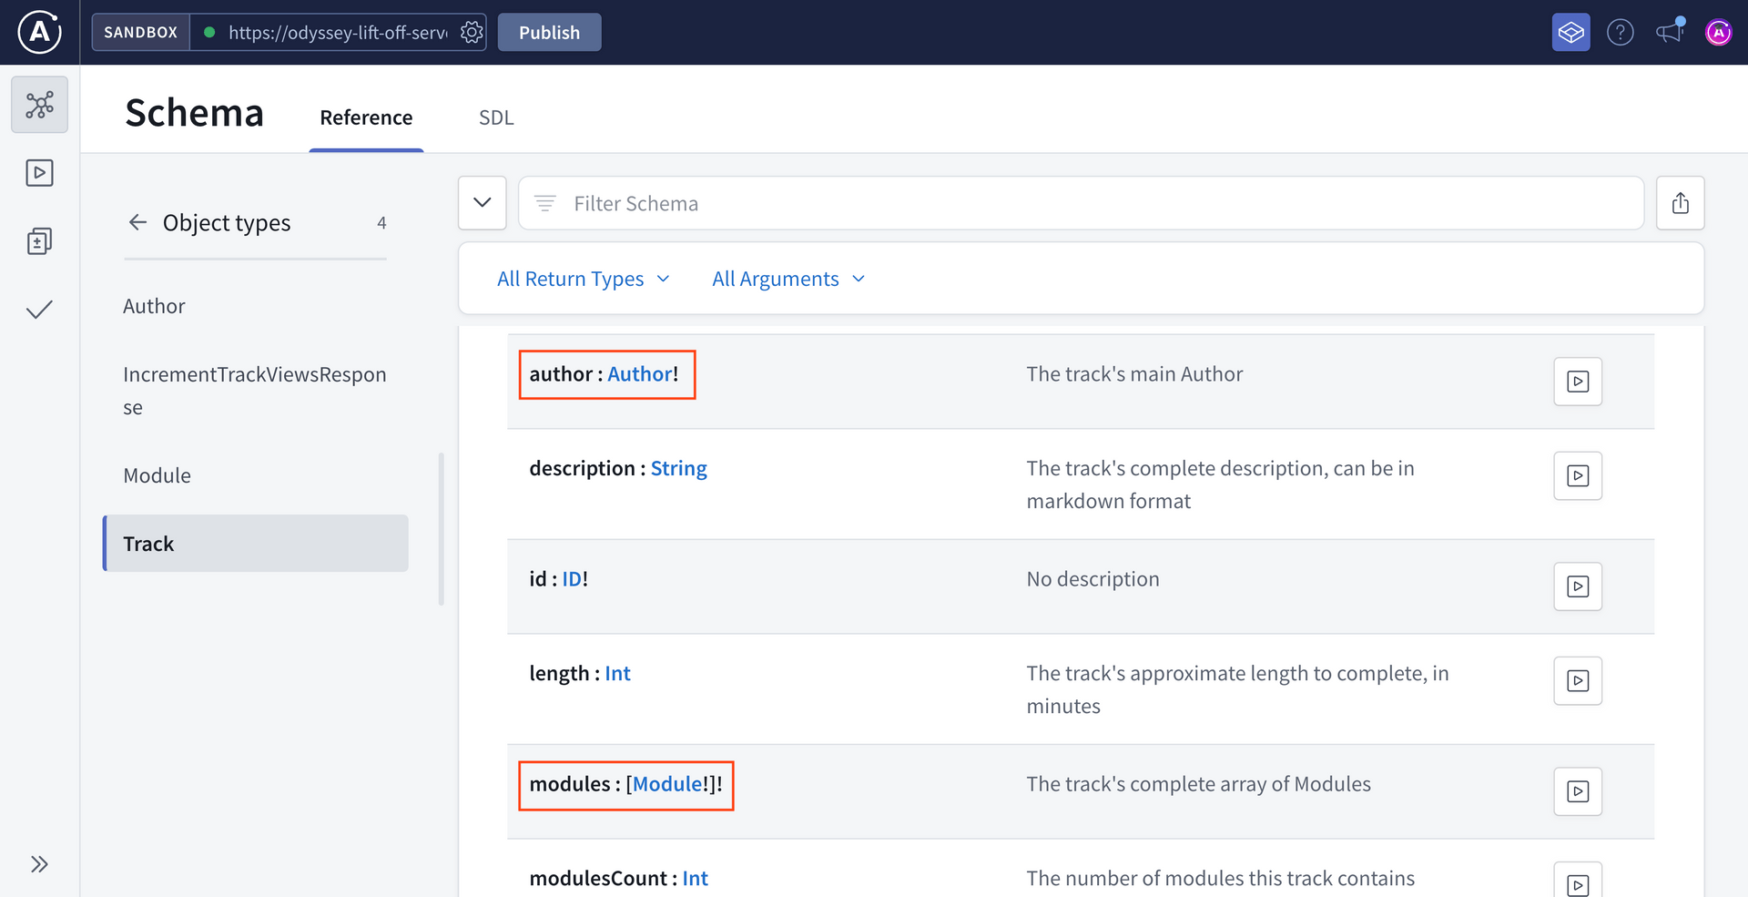Open the announcements megaphone icon
Image resolution: width=1748 pixels, height=897 pixels.
click(x=1669, y=33)
